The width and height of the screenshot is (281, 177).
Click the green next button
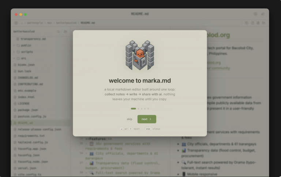tap(147, 119)
